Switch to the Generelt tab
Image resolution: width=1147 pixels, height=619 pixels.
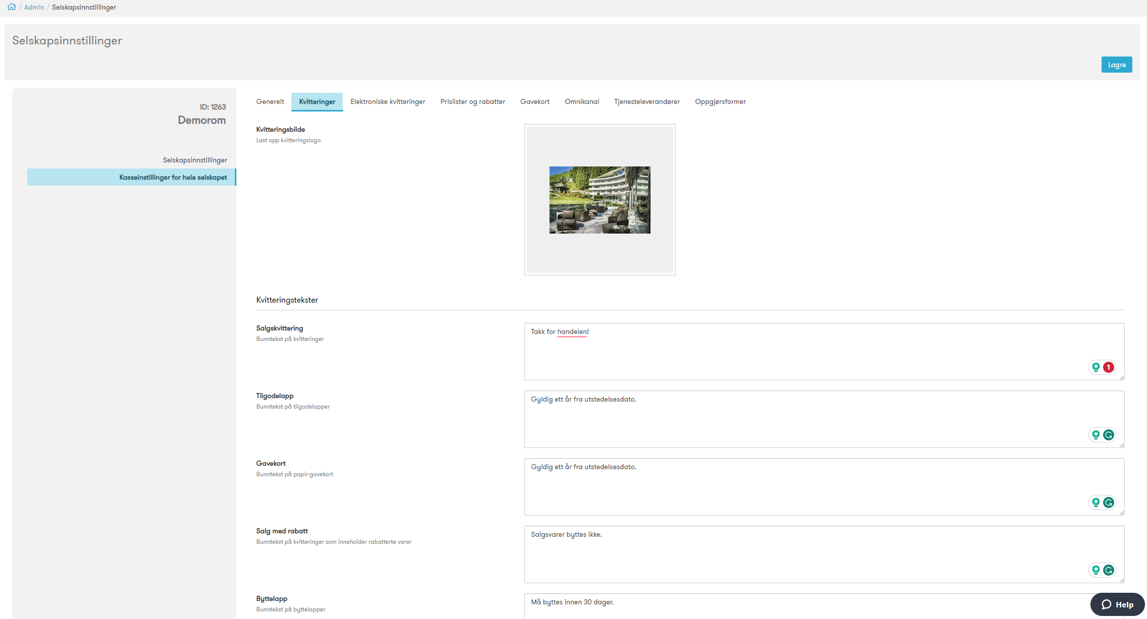pos(270,101)
